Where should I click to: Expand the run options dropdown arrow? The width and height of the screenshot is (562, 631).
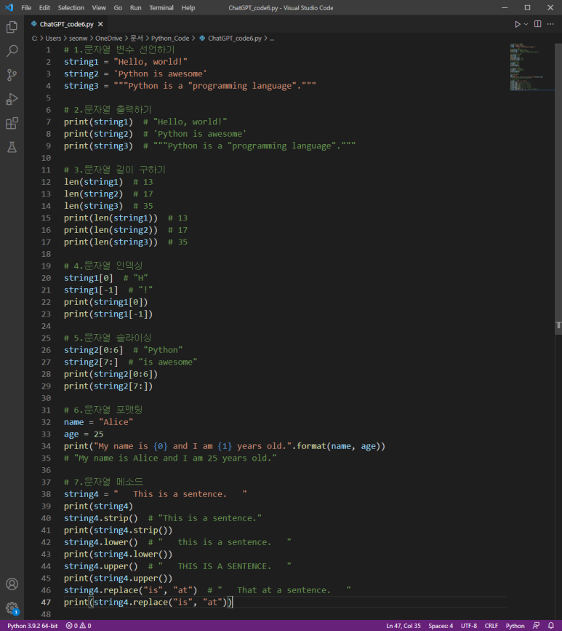click(x=526, y=24)
